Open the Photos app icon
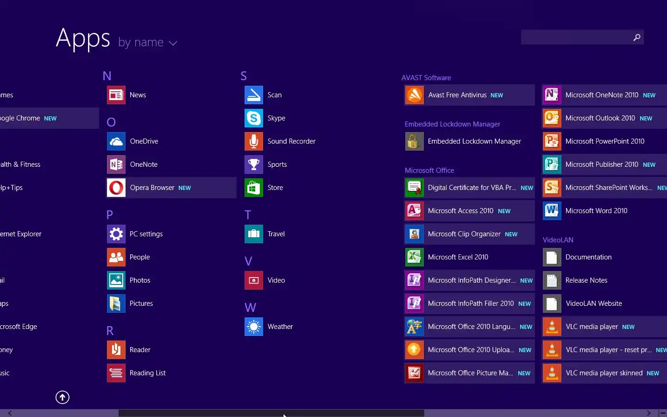Image resolution: width=667 pixels, height=417 pixels. click(x=116, y=280)
